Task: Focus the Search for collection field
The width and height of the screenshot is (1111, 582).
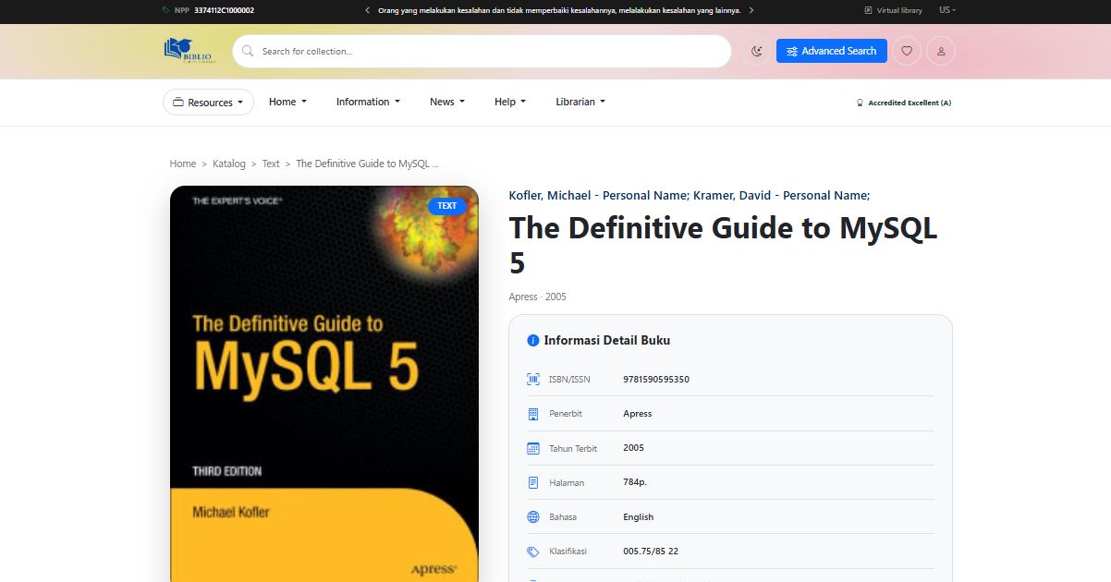Action: pos(482,52)
